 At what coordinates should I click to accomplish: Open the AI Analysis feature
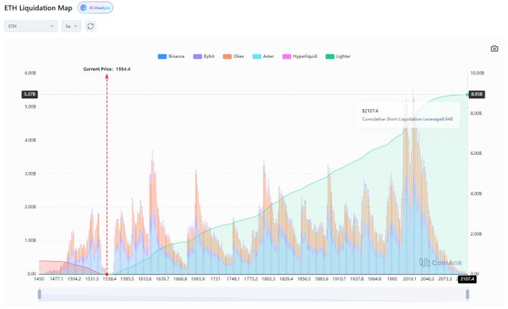[95, 7]
